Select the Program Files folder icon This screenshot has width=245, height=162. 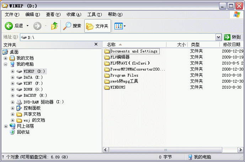[107, 75]
